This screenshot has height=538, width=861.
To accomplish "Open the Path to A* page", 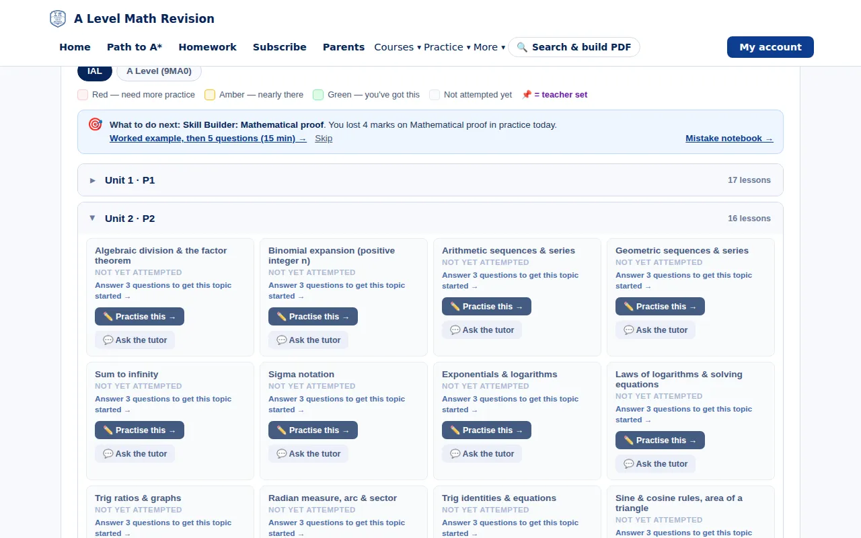I will click(135, 47).
